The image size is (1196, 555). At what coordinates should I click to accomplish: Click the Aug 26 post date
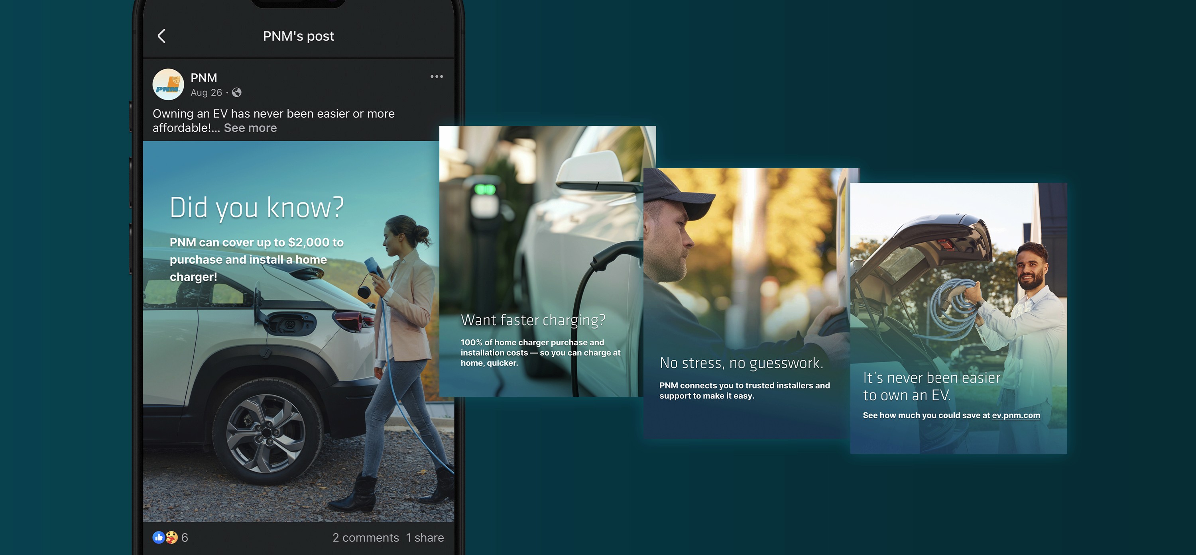(206, 92)
